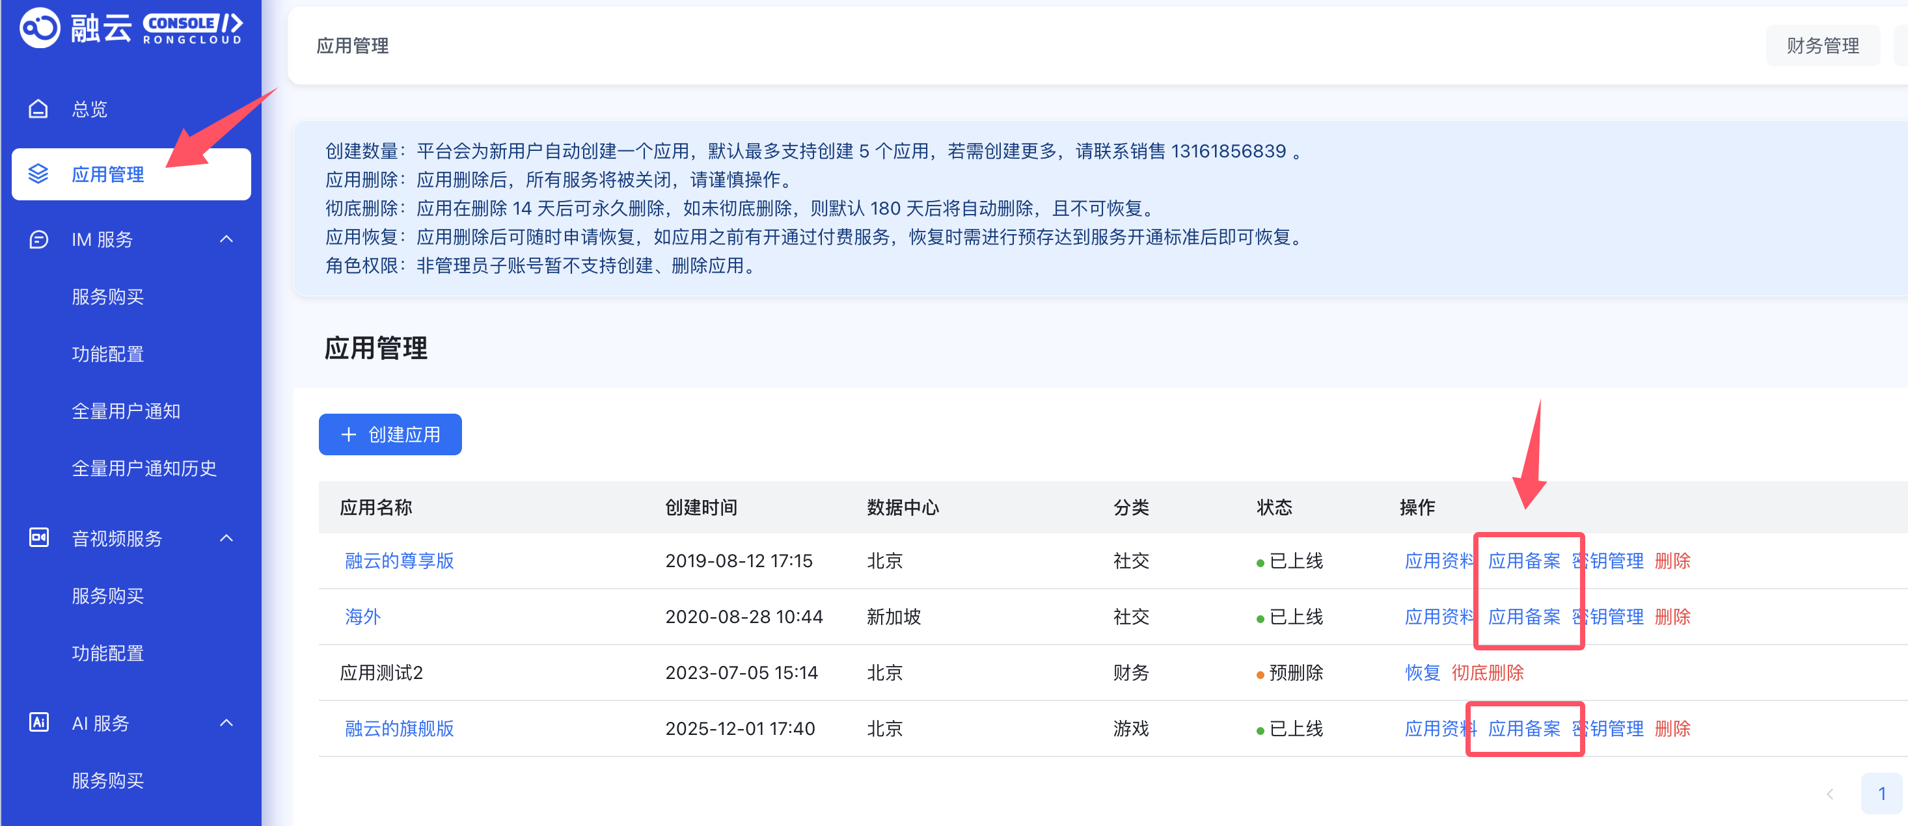
Task: Click the audio-video service icon
Action: pyautogui.click(x=38, y=537)
